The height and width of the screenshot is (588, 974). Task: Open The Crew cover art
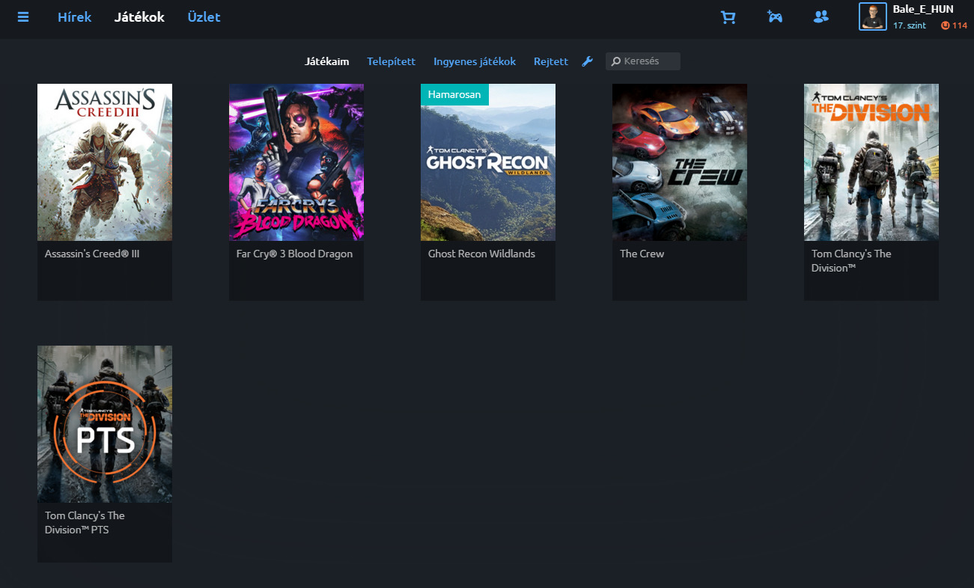pyautogui.click(x=680, y=162)
